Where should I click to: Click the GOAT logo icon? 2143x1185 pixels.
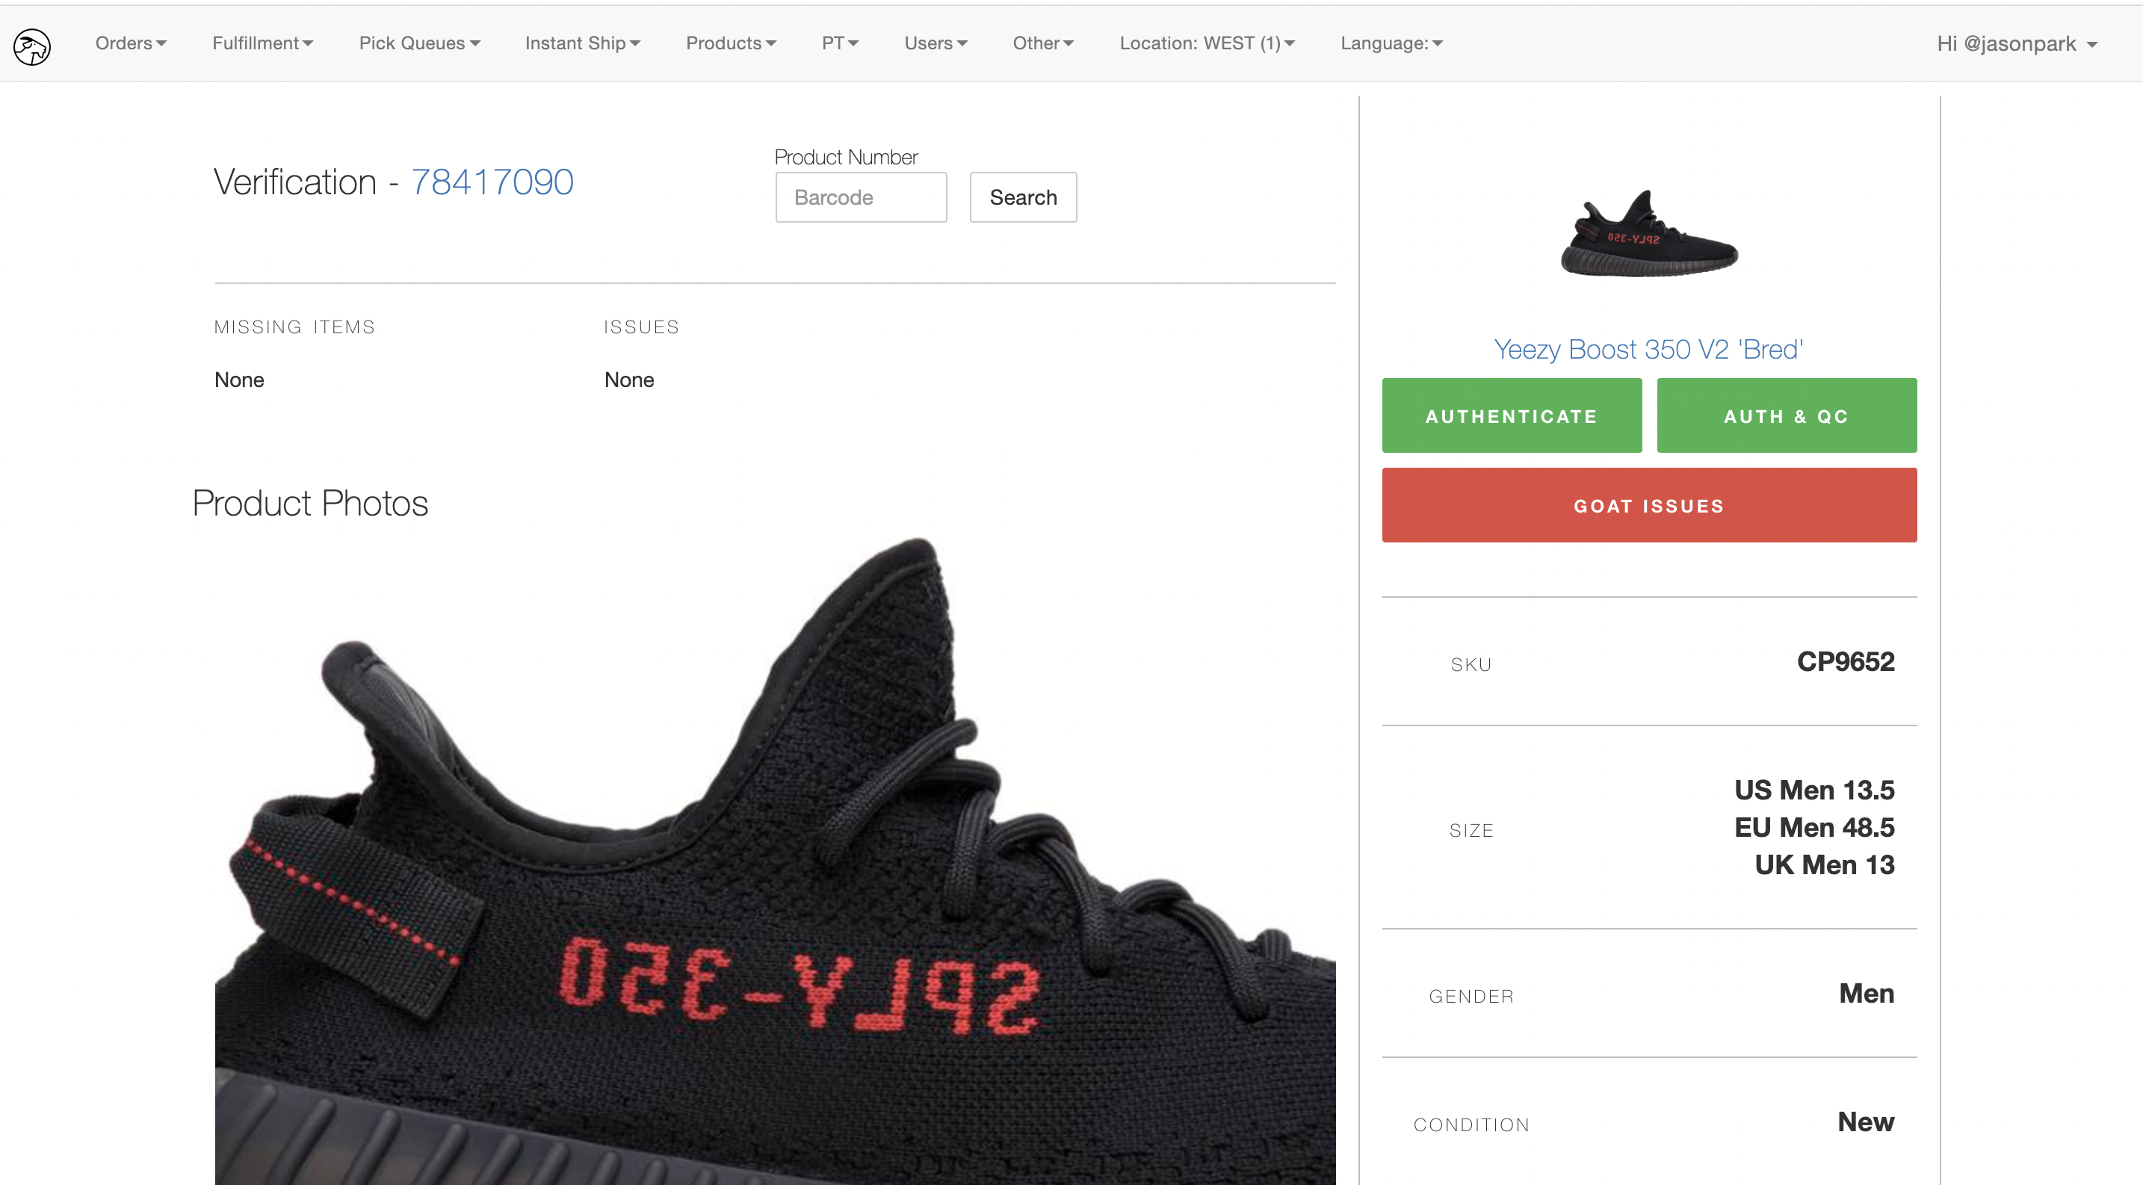32,46
